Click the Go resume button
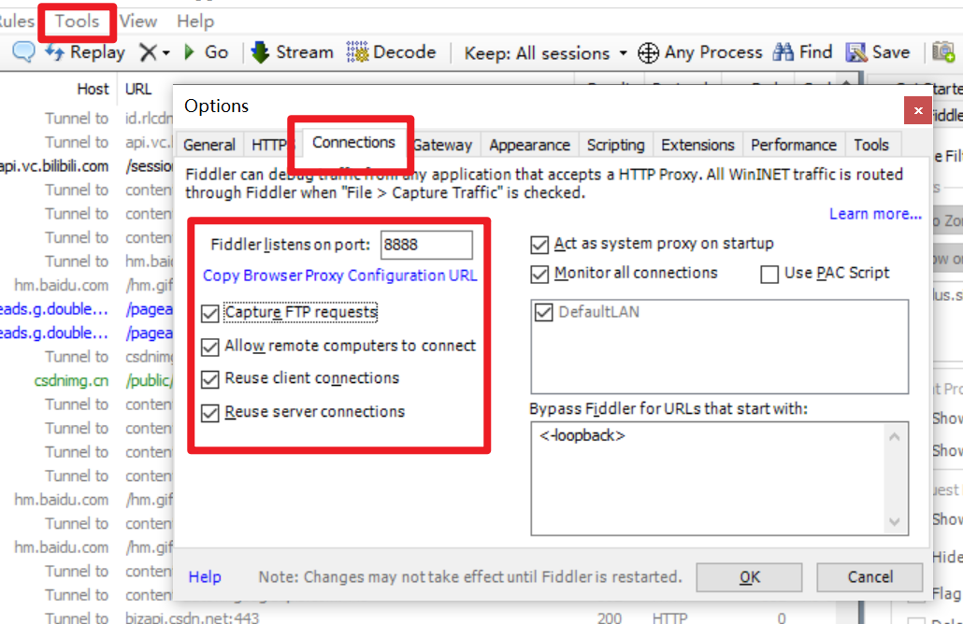 click(207, 52)
